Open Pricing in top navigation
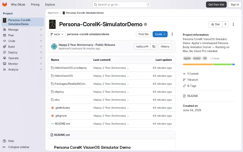This screenshot has height=152, width=243. pyautogui.click(x=35, y=5)
